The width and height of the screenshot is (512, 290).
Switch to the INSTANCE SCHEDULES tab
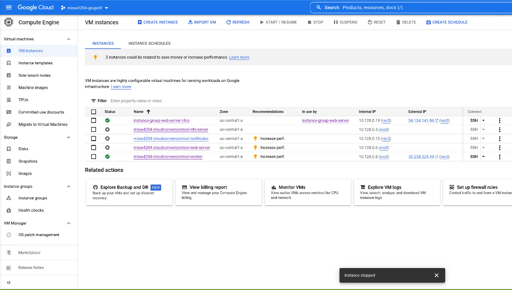tap(149, 43)
